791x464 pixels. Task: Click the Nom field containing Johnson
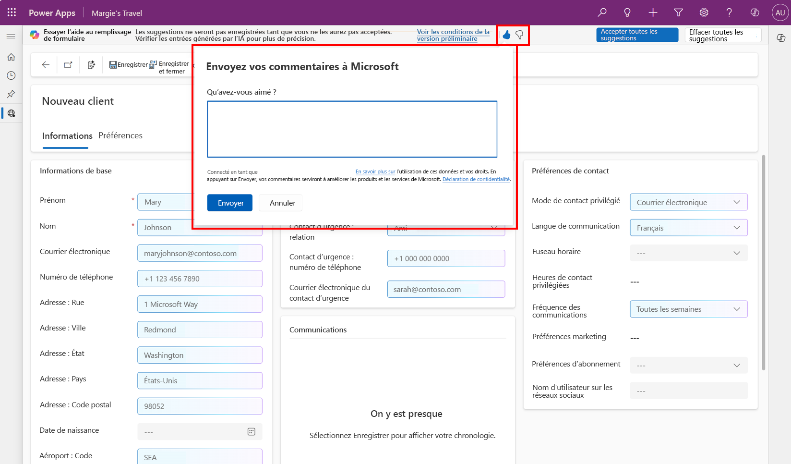click(x=200, y=228)
